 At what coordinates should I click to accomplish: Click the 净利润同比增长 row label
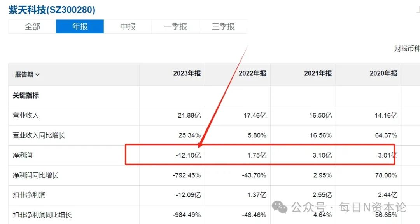pos(35,175)
